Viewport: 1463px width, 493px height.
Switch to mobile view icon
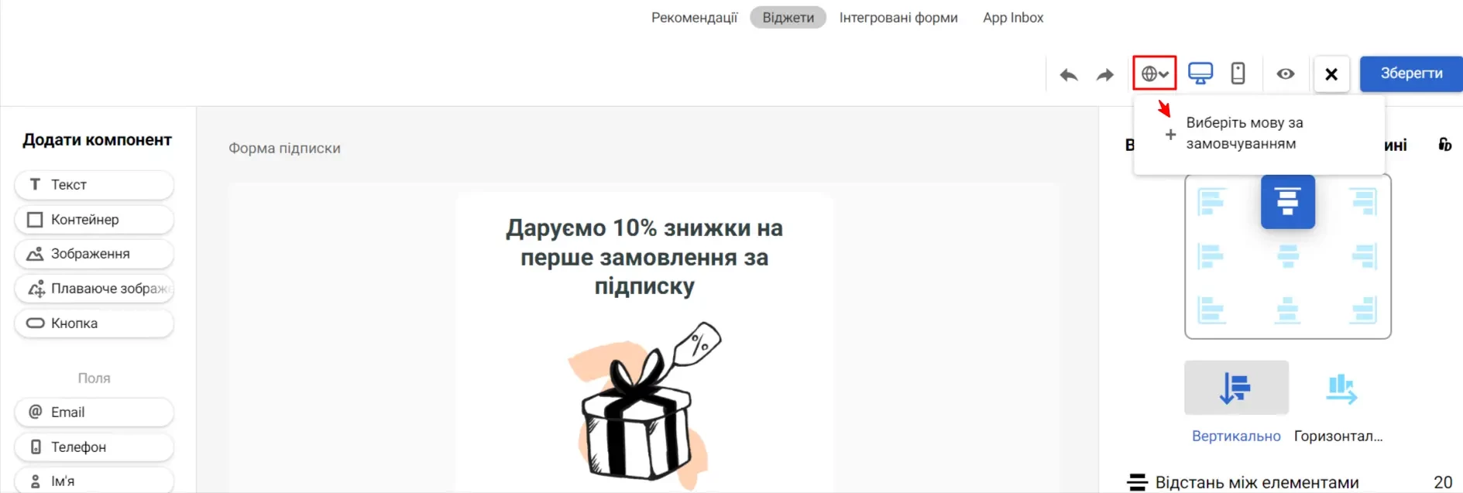coord(1238,74)
